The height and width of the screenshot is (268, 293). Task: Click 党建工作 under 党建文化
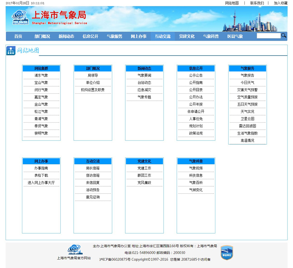[x=144, y=168]
